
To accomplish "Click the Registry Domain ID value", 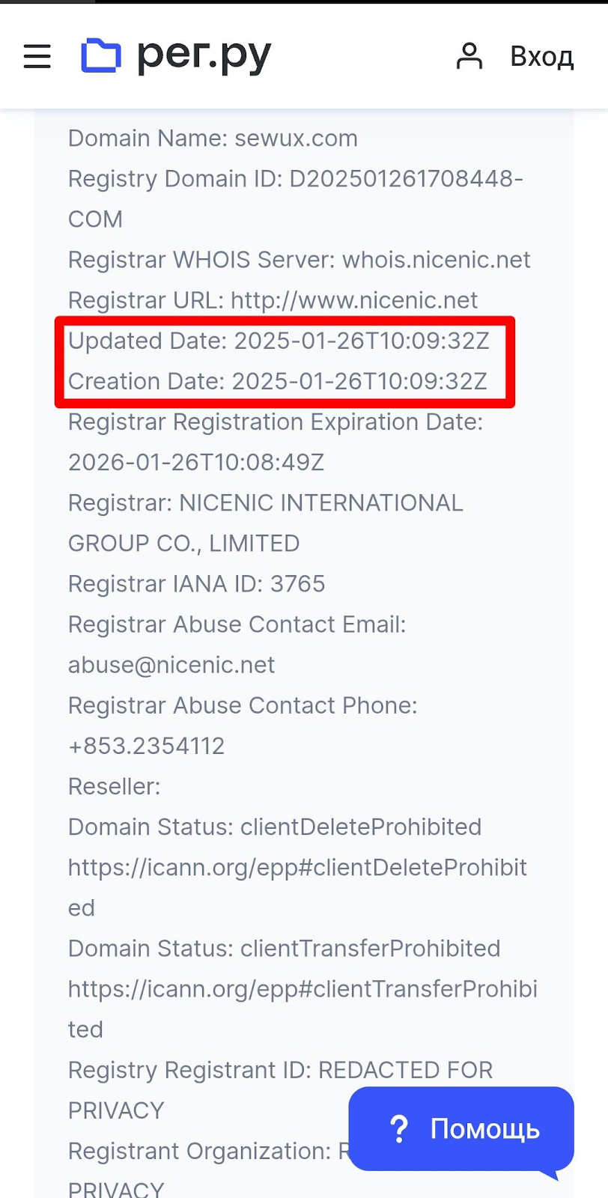I will (406, 179).
